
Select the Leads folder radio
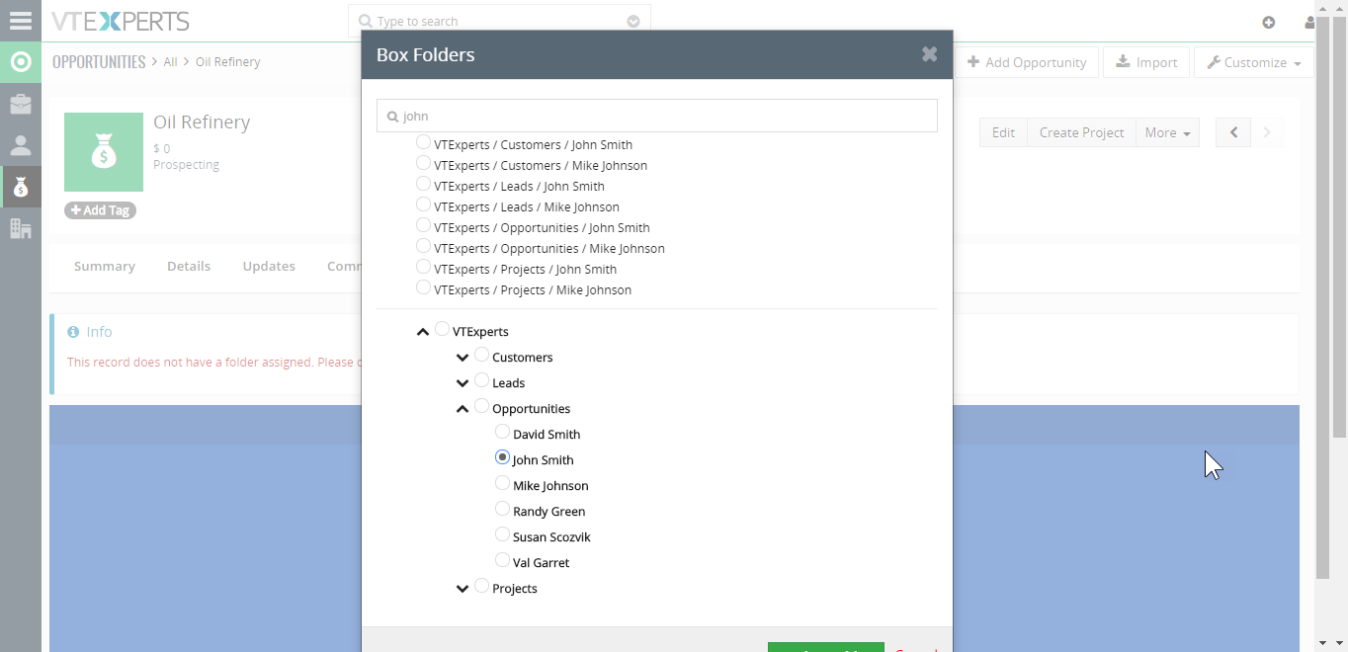point(481,380)
